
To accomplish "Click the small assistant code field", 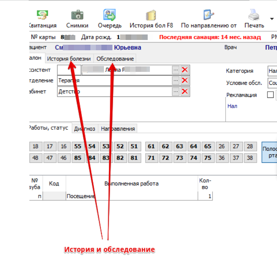I will (x=69, y=70).
